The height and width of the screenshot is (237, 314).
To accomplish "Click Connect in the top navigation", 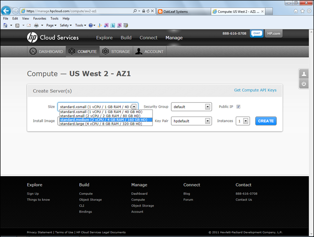I will (148, 38).
